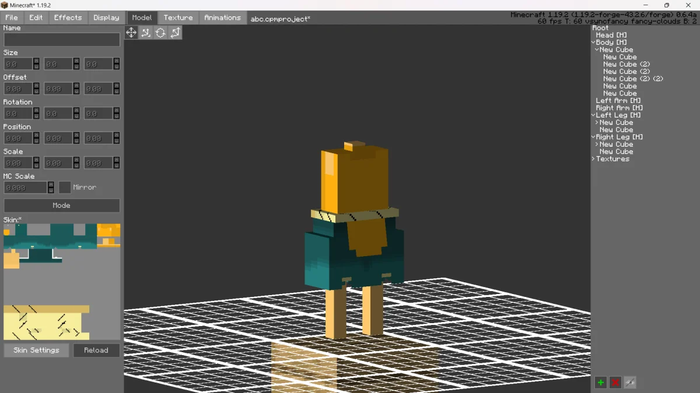Select the circular rotate tool in viewport
The image size is (700, 393).
pyautogui.click(x=160, y=33)
